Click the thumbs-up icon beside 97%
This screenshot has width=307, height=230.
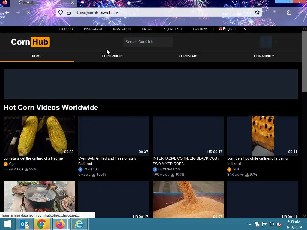coord(247,175)
